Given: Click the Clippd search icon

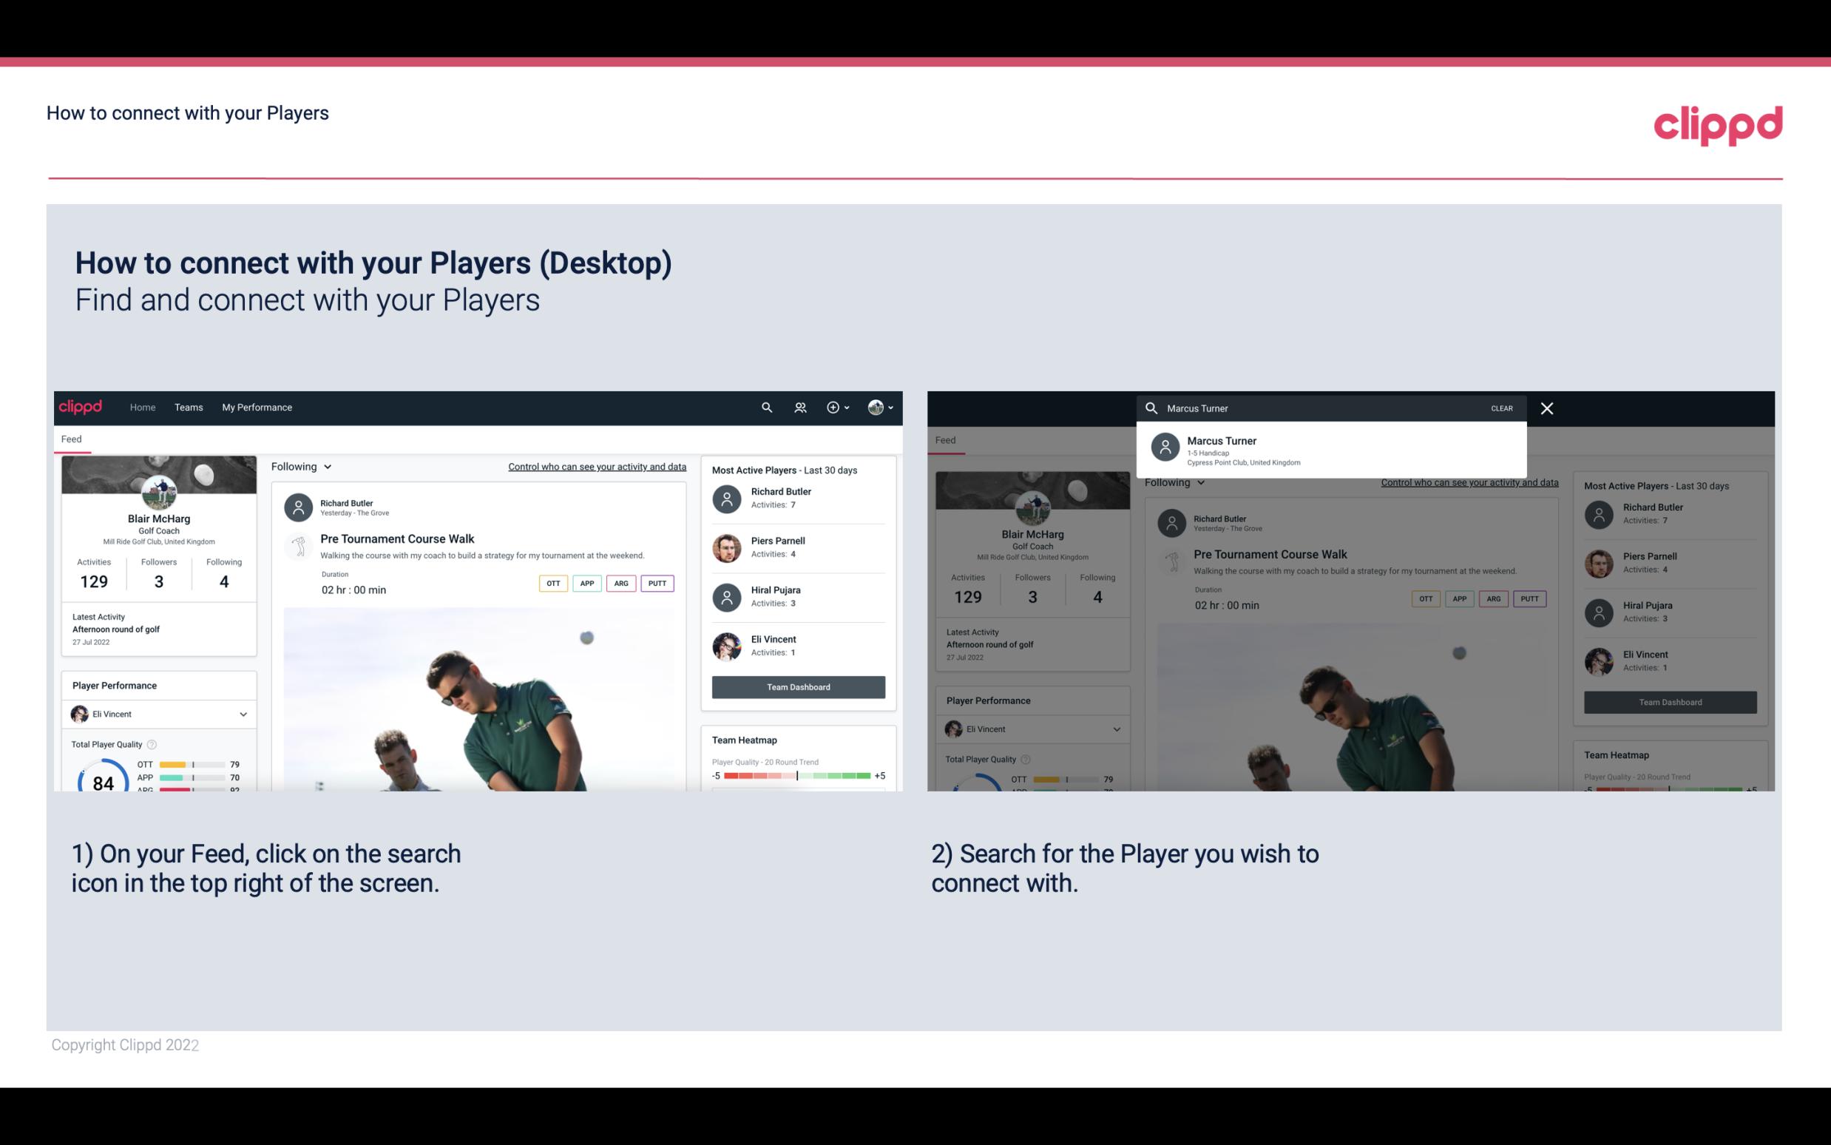Looking at the screenshot, I should (x=763, y=408).
